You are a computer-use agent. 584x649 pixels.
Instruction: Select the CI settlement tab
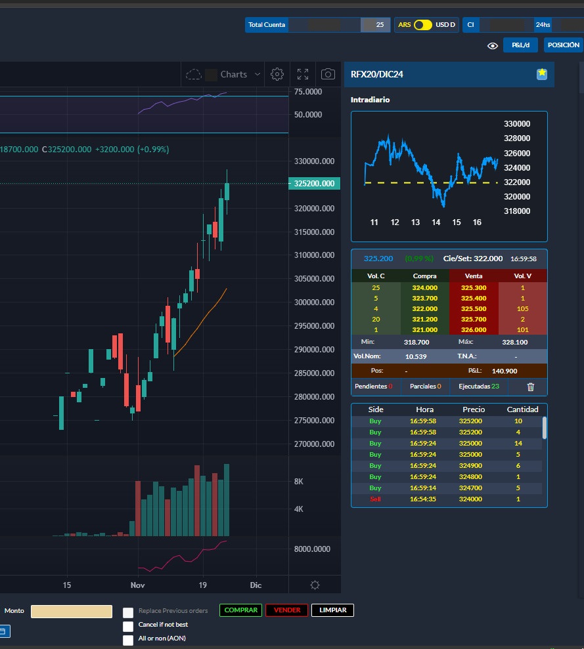(470, 25)
